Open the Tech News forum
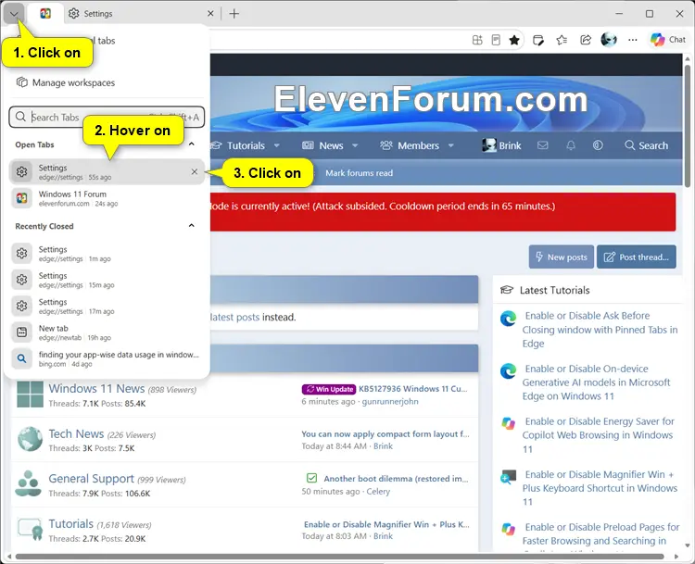 [x=76, y=433]
